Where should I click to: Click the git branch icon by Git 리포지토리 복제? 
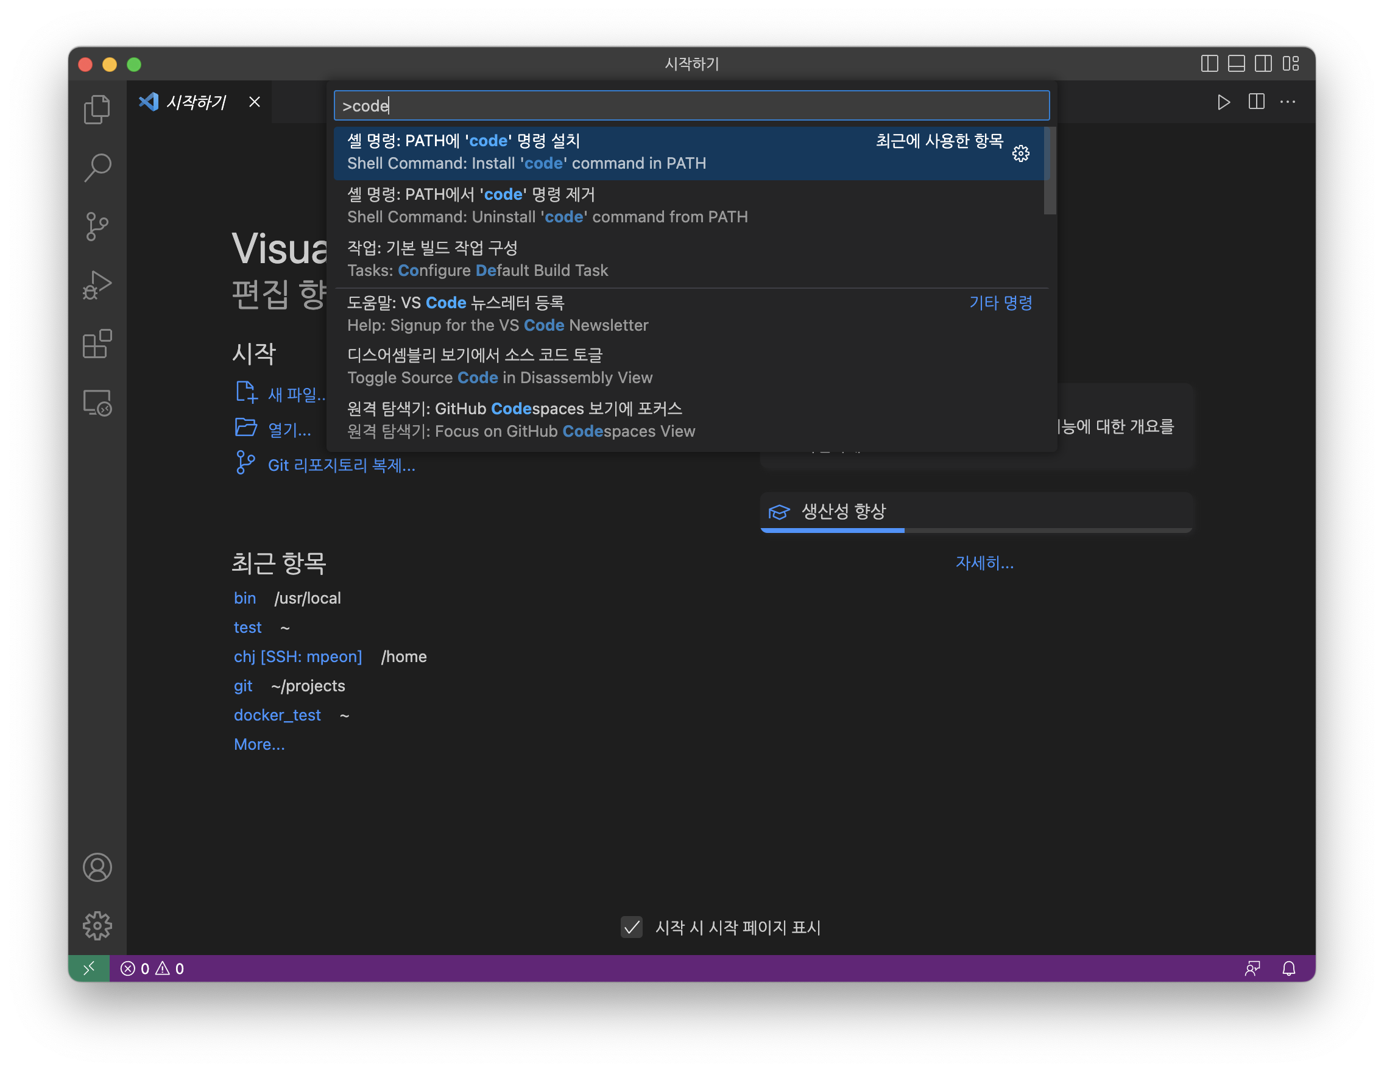pos(245,463)
